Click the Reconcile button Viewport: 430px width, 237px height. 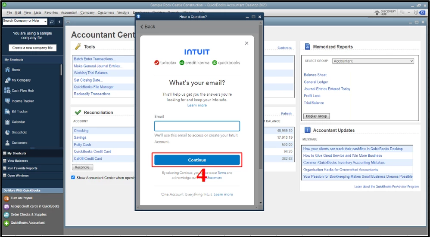coord(83,167)
